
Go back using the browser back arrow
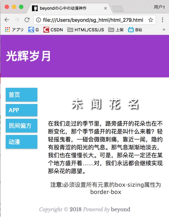[7, 20]
